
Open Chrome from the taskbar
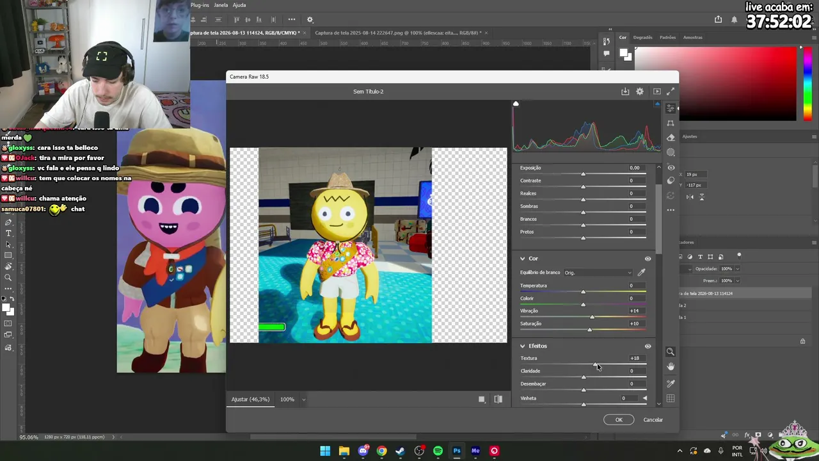pyautogui.click(x=382, y=451)
